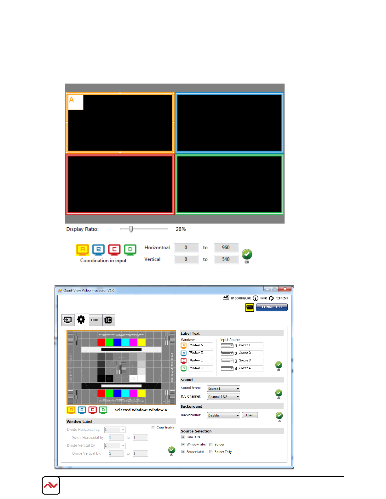Click orange Window A icon in Label Text
The height and width of the screenshot is (499, 386).
click(184, 345)
